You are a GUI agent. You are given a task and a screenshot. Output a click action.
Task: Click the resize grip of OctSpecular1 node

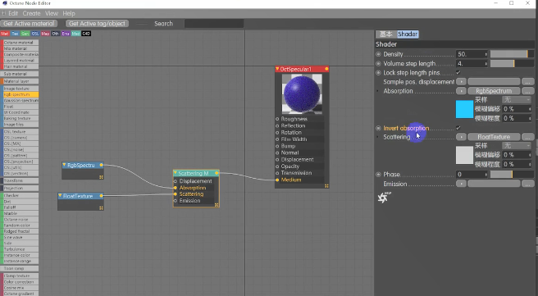coord(326,186)
